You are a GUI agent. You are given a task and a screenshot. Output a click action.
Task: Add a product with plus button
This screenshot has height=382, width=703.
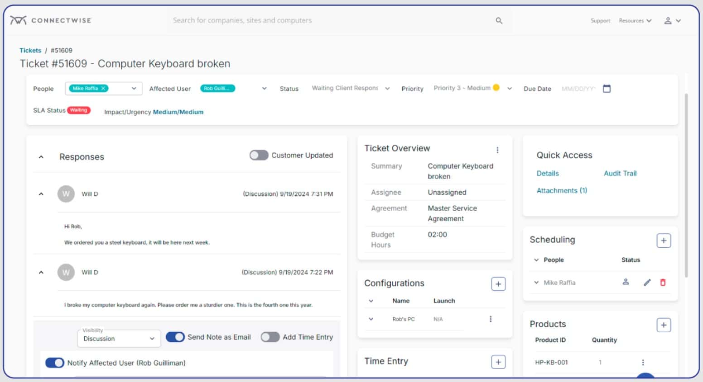664,325
